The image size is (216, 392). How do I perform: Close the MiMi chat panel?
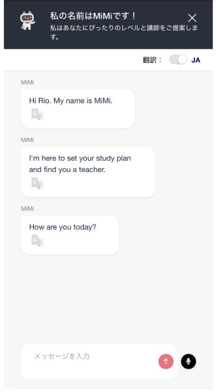192,18
